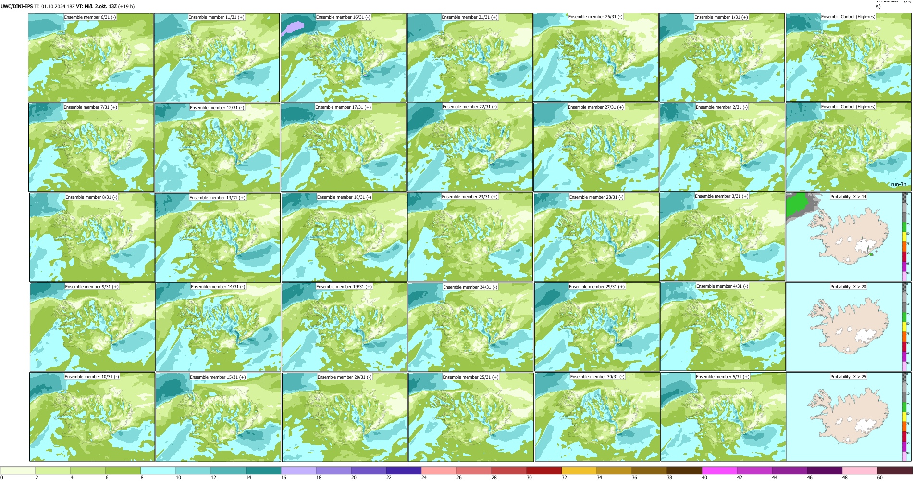The height and width of the screenshot is (481, 913).
Task: Click the orange-yellow 32–34 legend swatch
Action: 579,470
